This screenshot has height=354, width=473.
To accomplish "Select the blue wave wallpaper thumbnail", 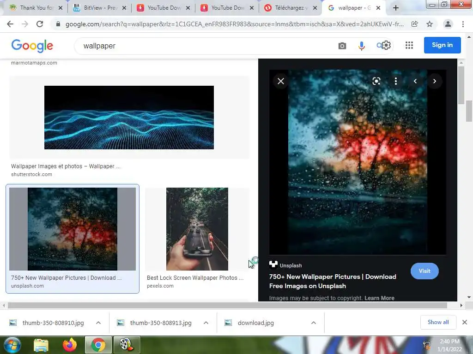I will pyautogui.click(x=129, y=118).
